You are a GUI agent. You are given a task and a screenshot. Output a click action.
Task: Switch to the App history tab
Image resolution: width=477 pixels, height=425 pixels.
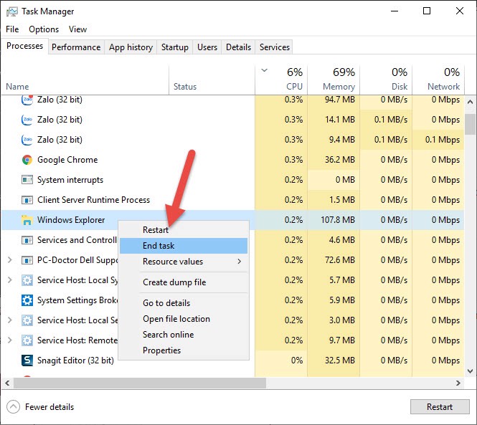click(131, 47)
